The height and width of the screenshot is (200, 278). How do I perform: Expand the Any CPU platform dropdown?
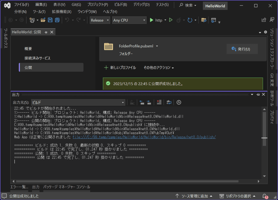pos(129,20)
